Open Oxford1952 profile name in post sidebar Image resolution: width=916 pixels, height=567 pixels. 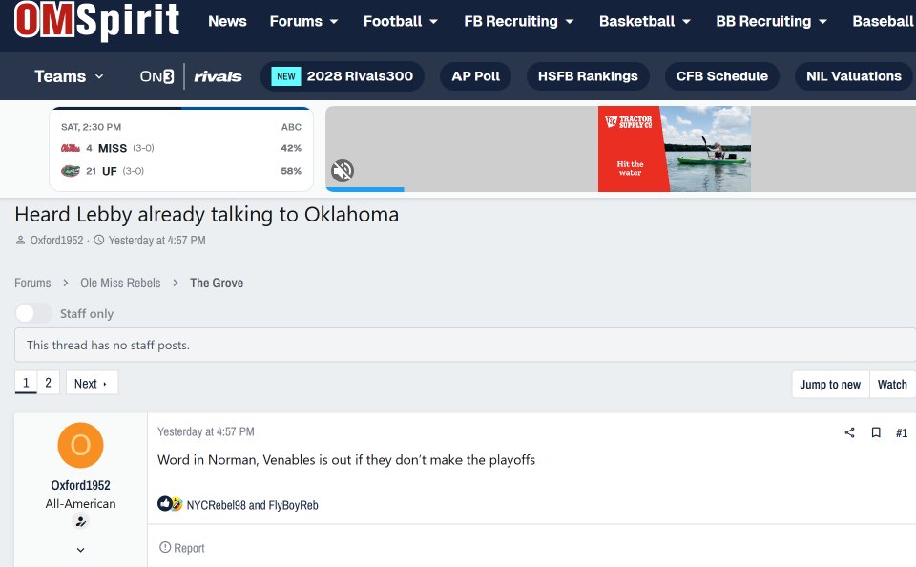click(x=80, y=485)
